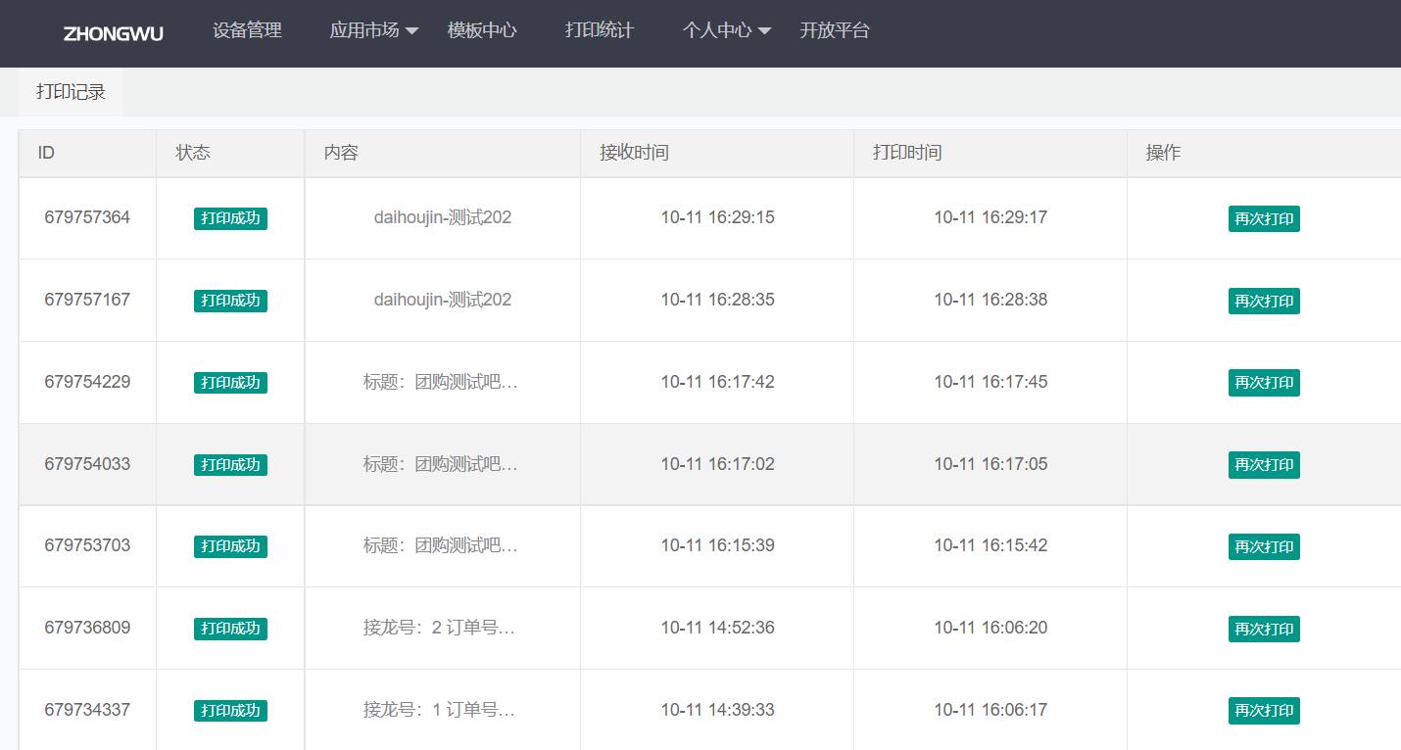Click 标题：团购测试吧… content in row 679754033
The width and height of the screenshot is (1401, 750).
click(441, 464)
